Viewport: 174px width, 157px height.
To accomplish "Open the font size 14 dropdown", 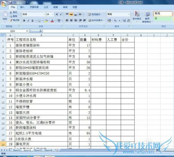I will point(53,14).
